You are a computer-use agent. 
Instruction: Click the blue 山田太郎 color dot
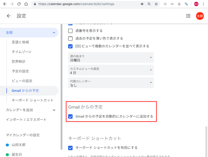(x=7, y=145)
